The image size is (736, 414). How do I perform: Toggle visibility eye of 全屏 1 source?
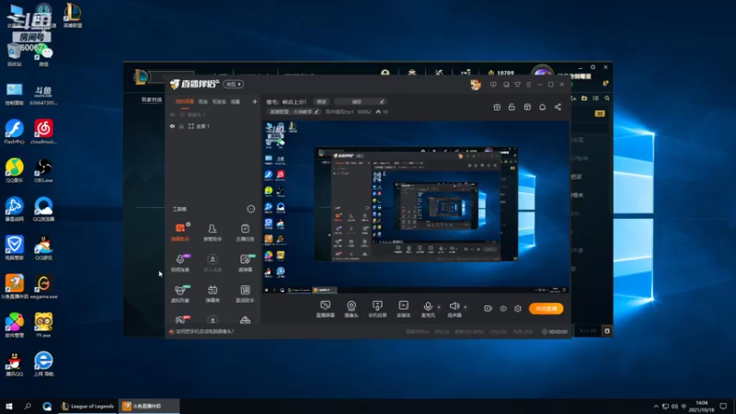point(172,126)
